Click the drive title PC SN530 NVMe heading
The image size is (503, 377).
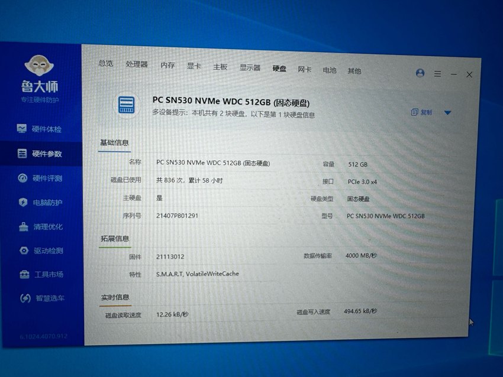click(x=231, y=102)
